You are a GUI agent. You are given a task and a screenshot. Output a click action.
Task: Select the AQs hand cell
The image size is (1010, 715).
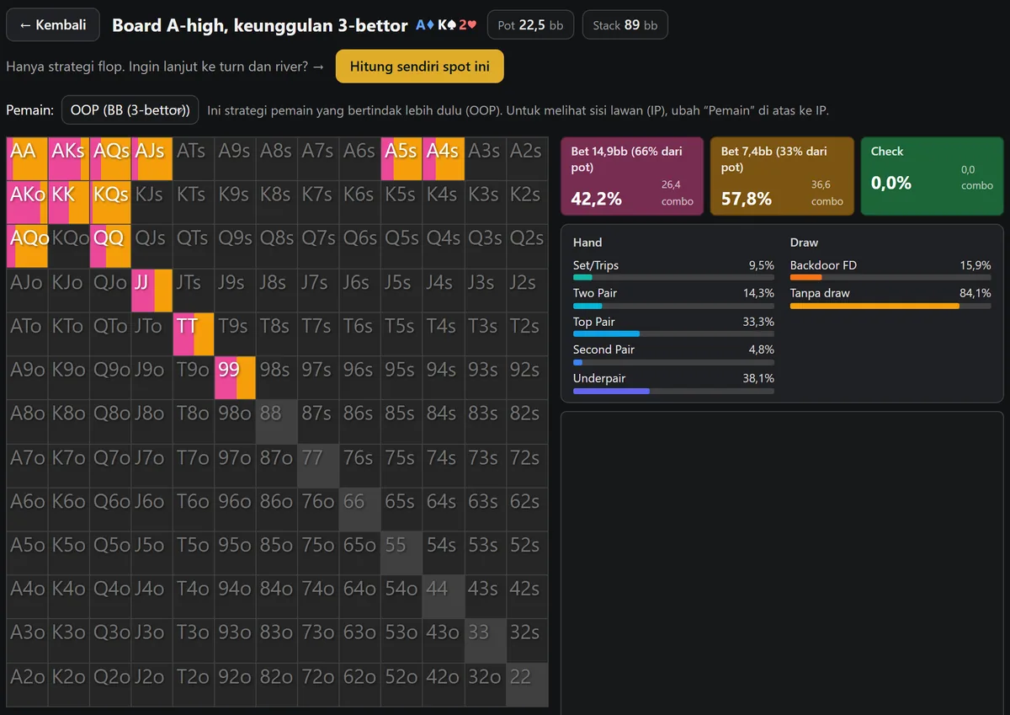[110, 158]
